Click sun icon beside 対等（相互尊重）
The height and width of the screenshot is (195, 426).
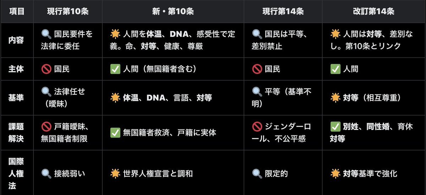335,98
